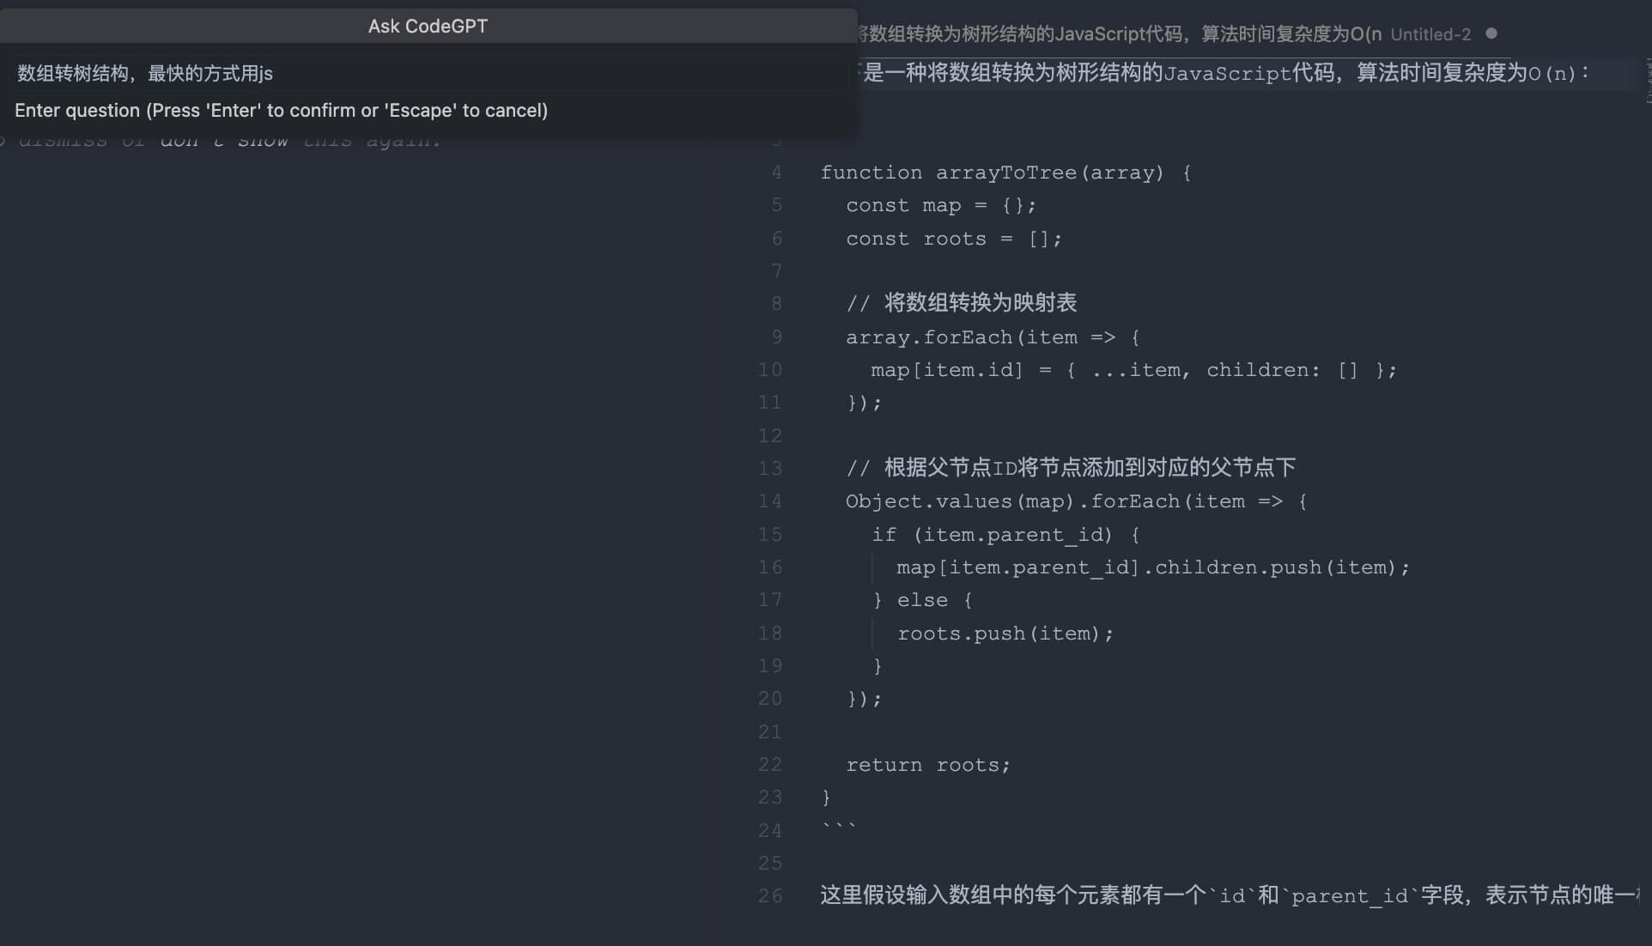Click the 'const roots = [];' line
The width and height of the screenshot is (1652, 946).
pyautogui.click(x=953, y=239)
